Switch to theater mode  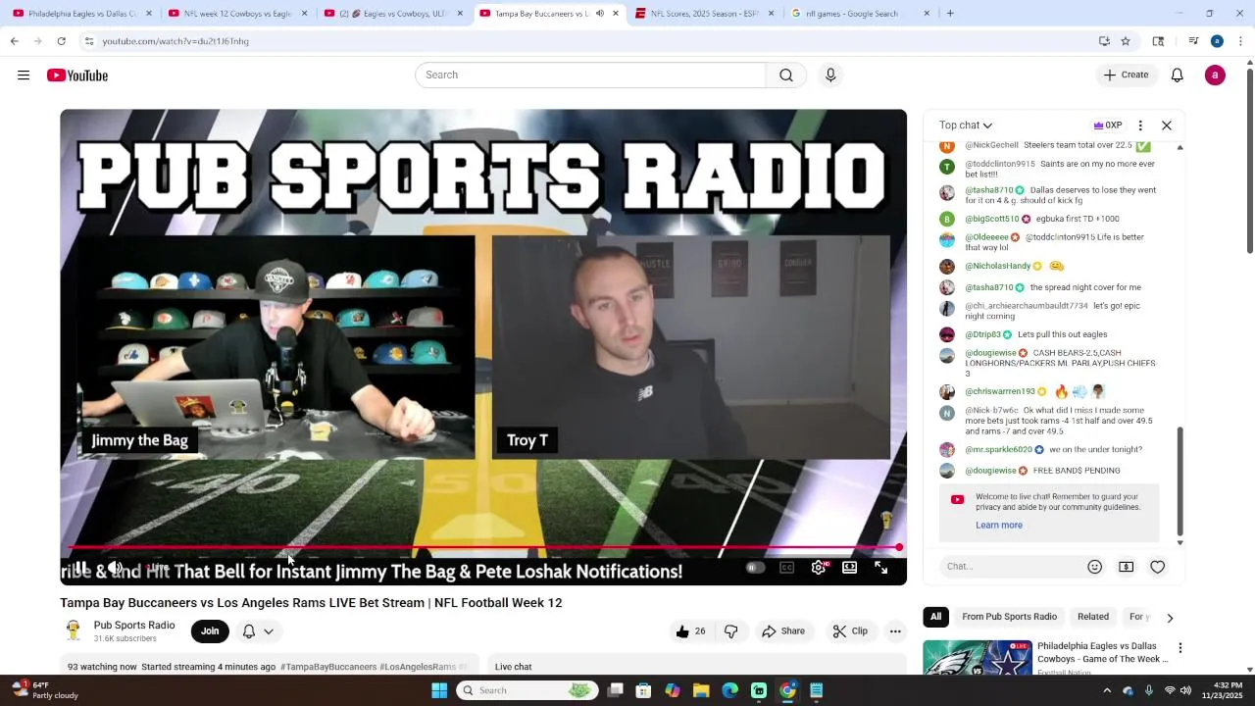tap(850, 568)
